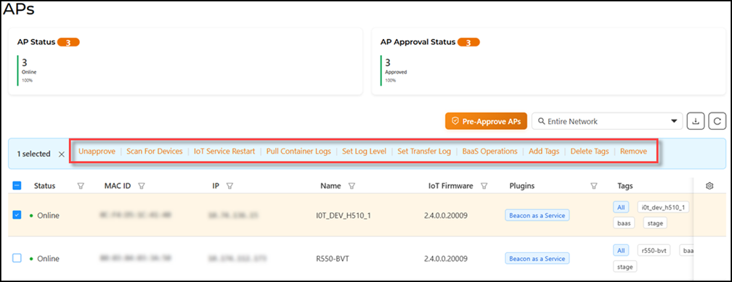
Task: Toggle the select-all header checkbox
Action: tap(16, 186)
